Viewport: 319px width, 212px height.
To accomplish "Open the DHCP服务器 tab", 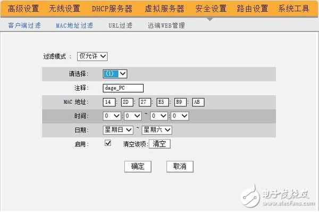I will click(112, 9).
